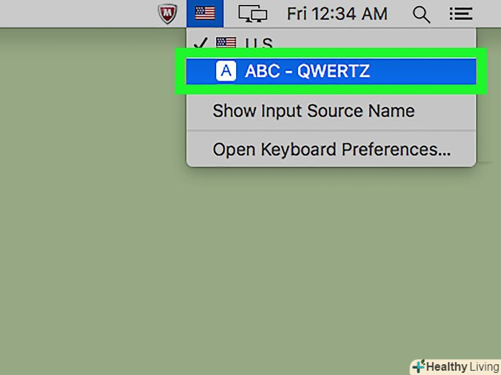Open Notification Center list icon
Viewport: 501px width, 375px height.
click(460, 13)
